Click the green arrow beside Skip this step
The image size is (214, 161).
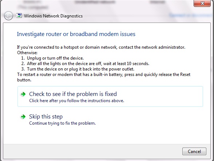(23, 117)
